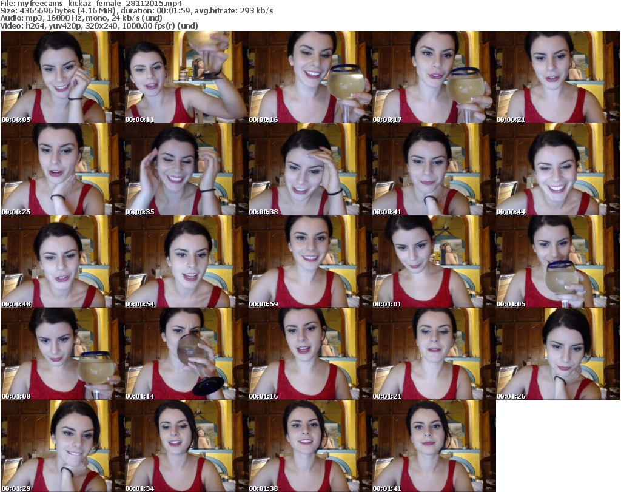Click the preview frame at 00:00:48
Image resolution: width=621 pixels, height=492 pixels.
coord(63,261)
